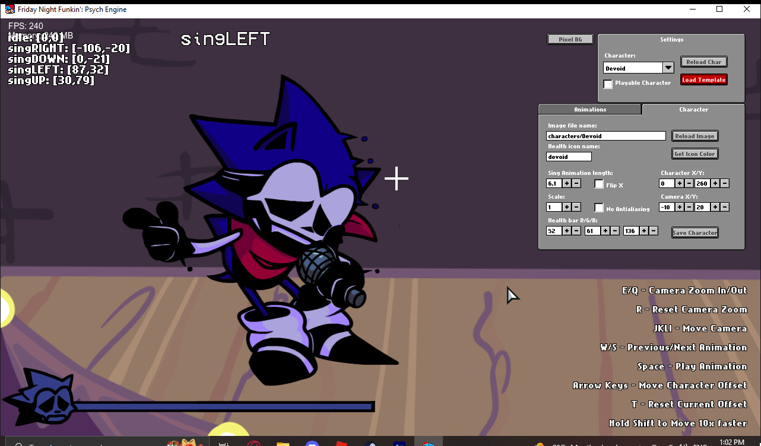Decrease Camera Y with minus button
761x446 pixels.
pos(725,207)
